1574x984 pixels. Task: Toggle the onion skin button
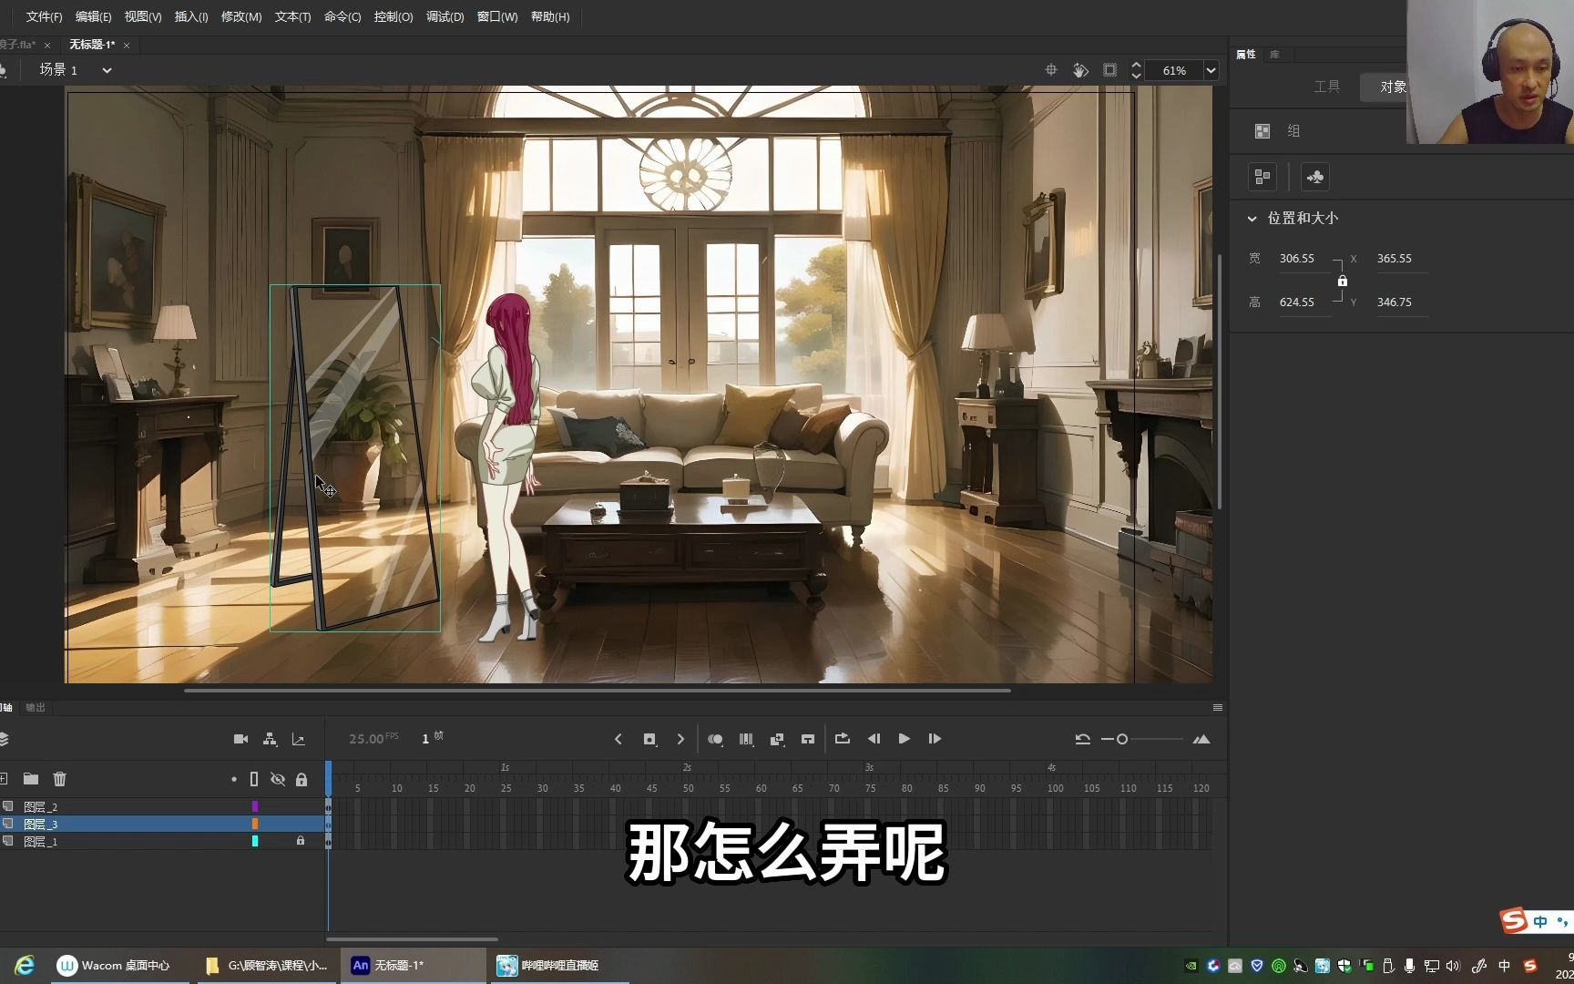(715, 739)
